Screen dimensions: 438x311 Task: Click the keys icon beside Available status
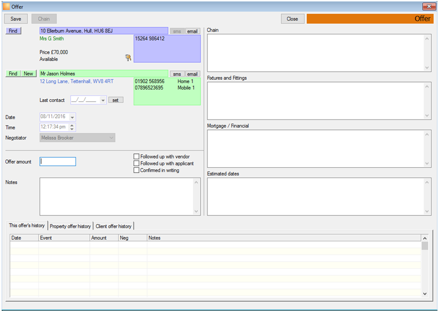click(128, 58)
